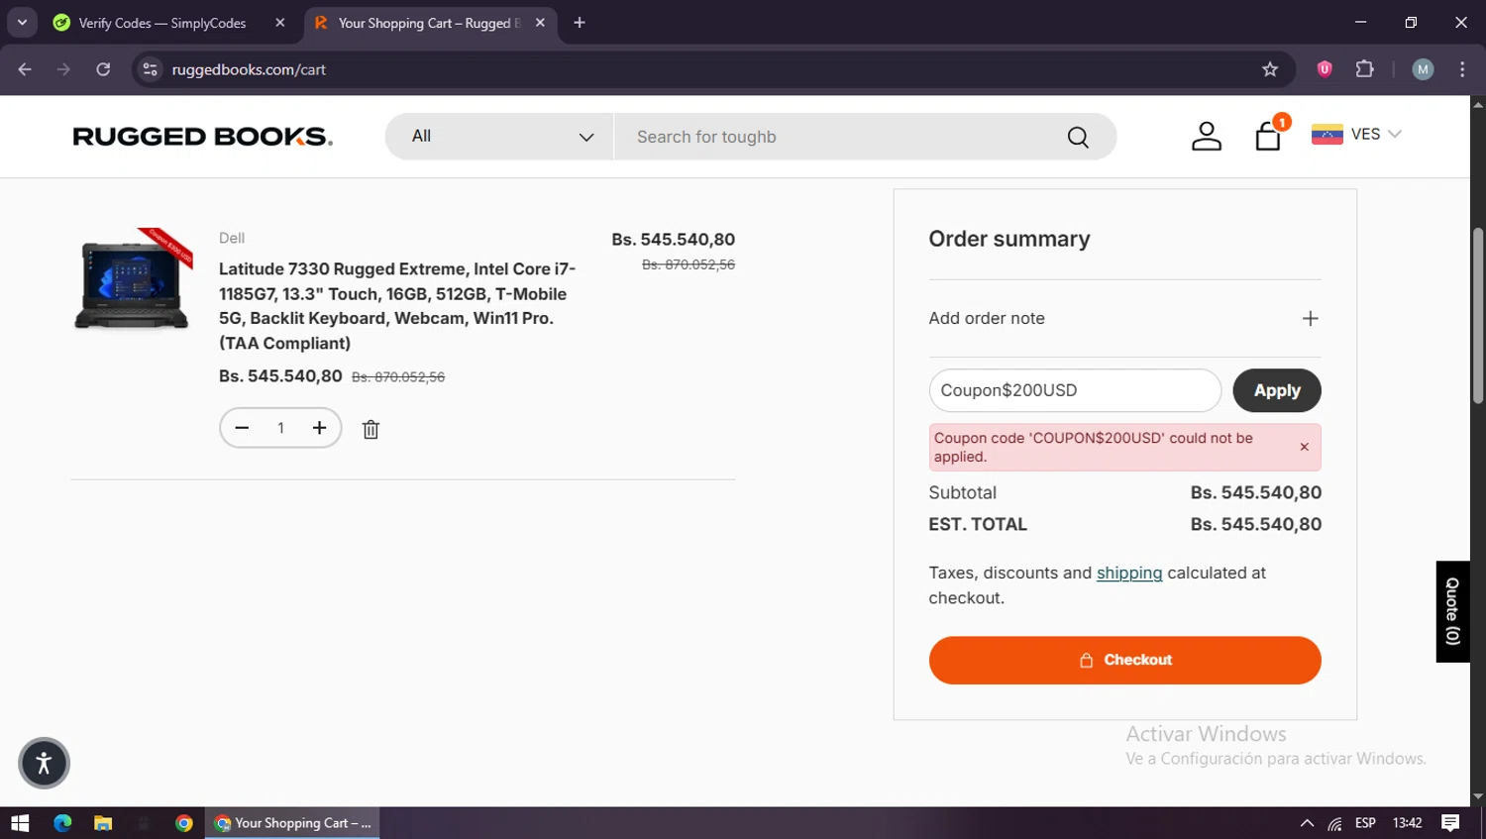
Task: Go back to the previous page
Action: [x=25, y=69]
